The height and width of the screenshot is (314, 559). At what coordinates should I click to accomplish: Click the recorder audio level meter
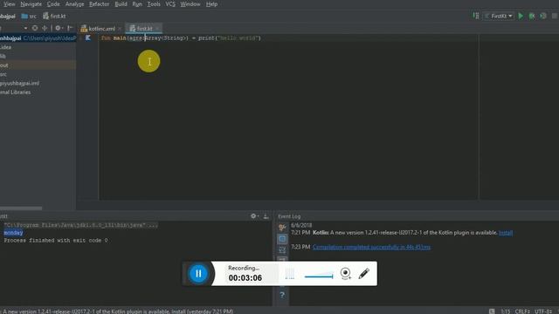(x=290, y=273)
